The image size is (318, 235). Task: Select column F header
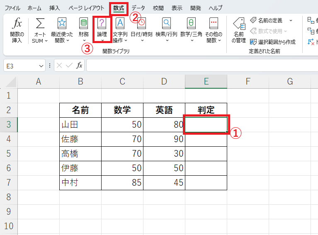point(248,82)
